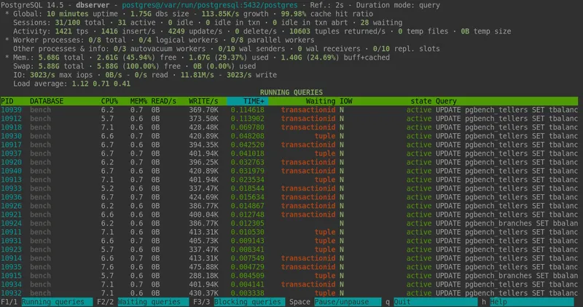Click the transactionid wait for PID 10939
Image resolution: width=583 pixels, height=307 pixels.
pos(308,110)
